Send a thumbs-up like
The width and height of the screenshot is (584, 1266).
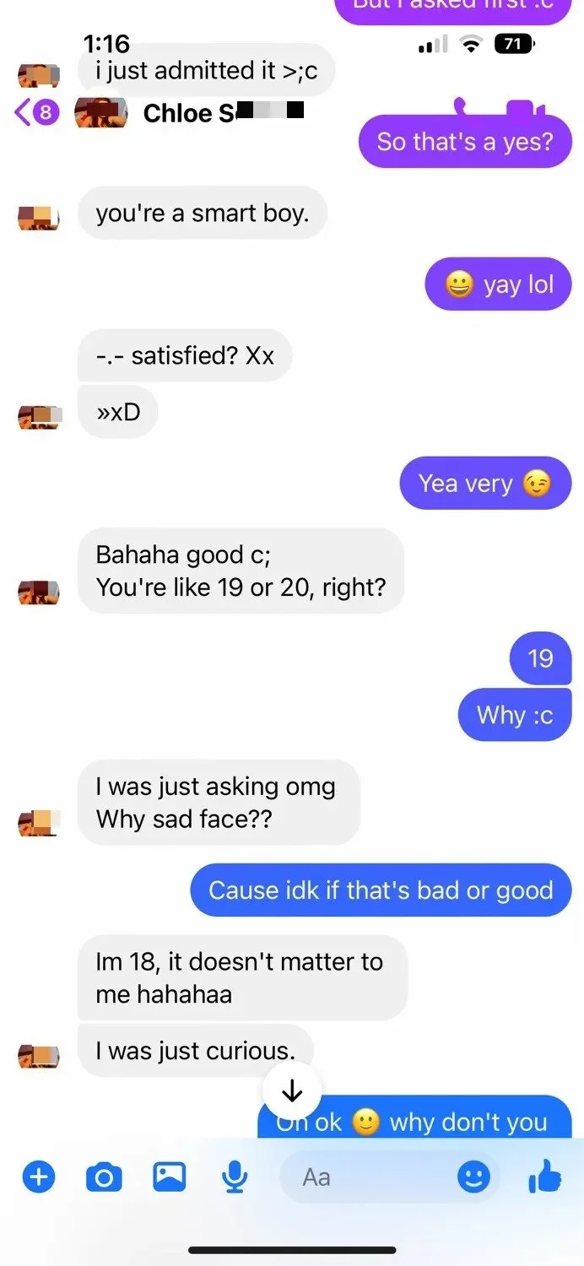pyautogui.click(x=545, y=1176)
